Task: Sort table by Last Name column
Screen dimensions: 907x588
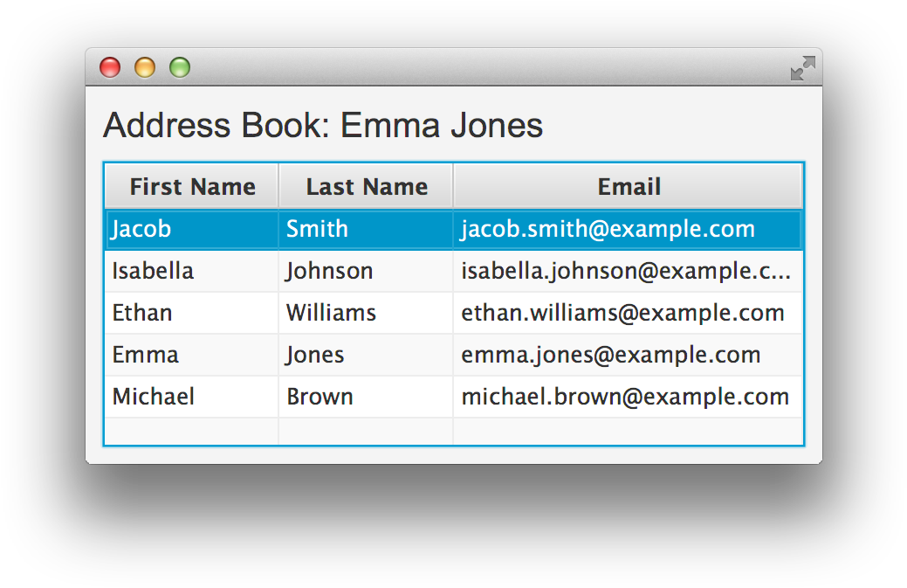Action: (x=367, y=187)
